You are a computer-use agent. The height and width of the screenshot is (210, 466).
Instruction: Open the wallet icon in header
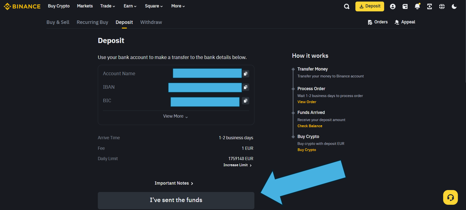point(405,7)
